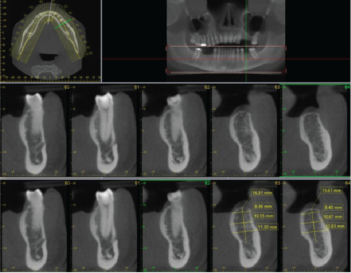Viewport: 351px width, 273px height.
Task: Click upper row slice 62 image
Action: 176,130
